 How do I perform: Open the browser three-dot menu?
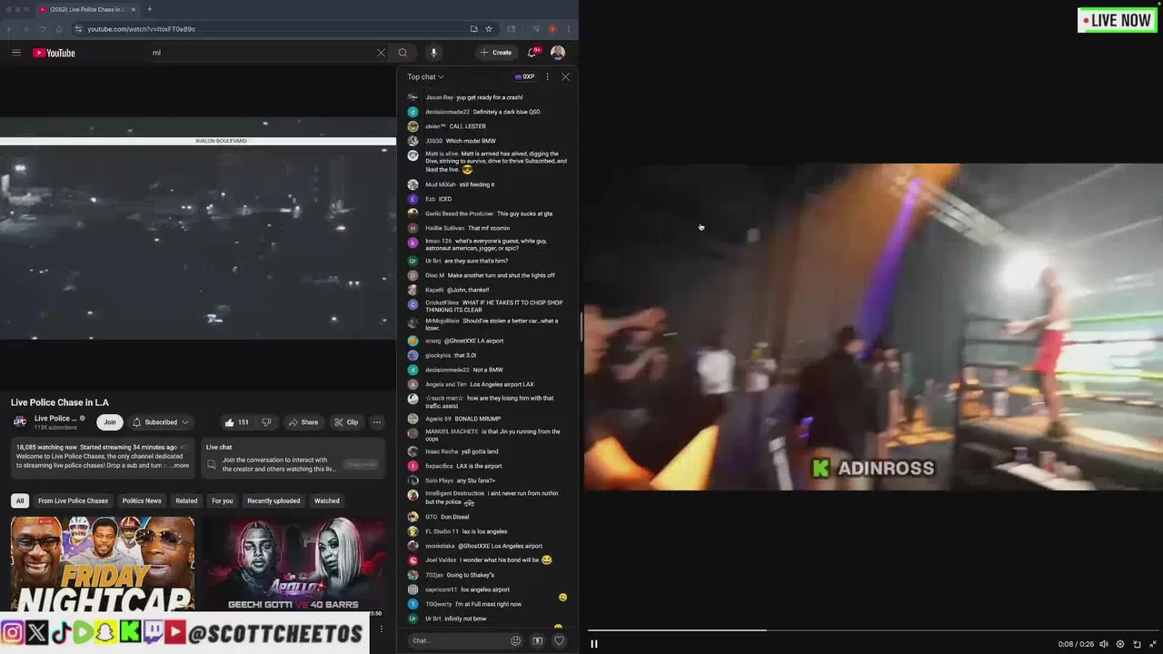pyautogui.click(x=568, y=29)
